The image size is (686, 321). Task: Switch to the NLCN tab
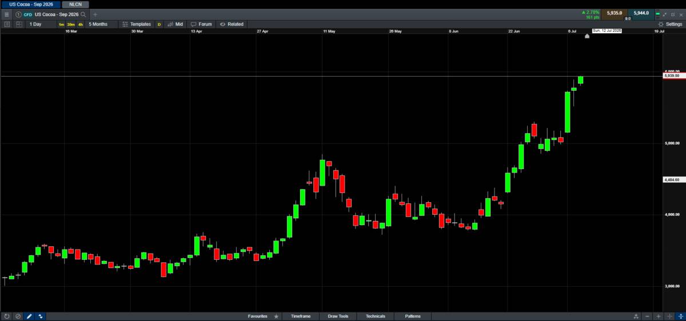(75, 4)
